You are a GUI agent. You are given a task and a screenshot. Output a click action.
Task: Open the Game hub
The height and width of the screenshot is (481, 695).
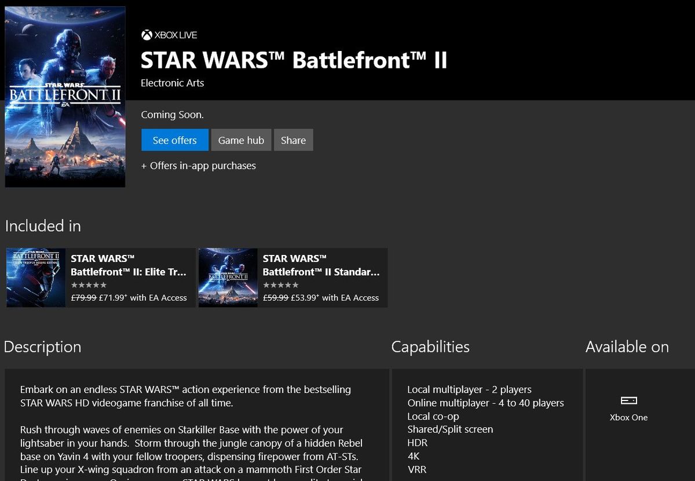pyautogui.click(x=241, y=140)
